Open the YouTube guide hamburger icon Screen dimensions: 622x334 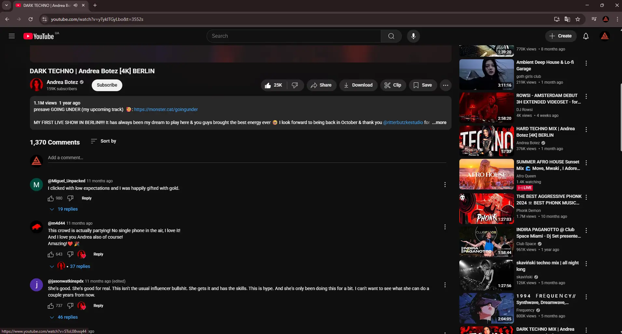pos(11,36)
